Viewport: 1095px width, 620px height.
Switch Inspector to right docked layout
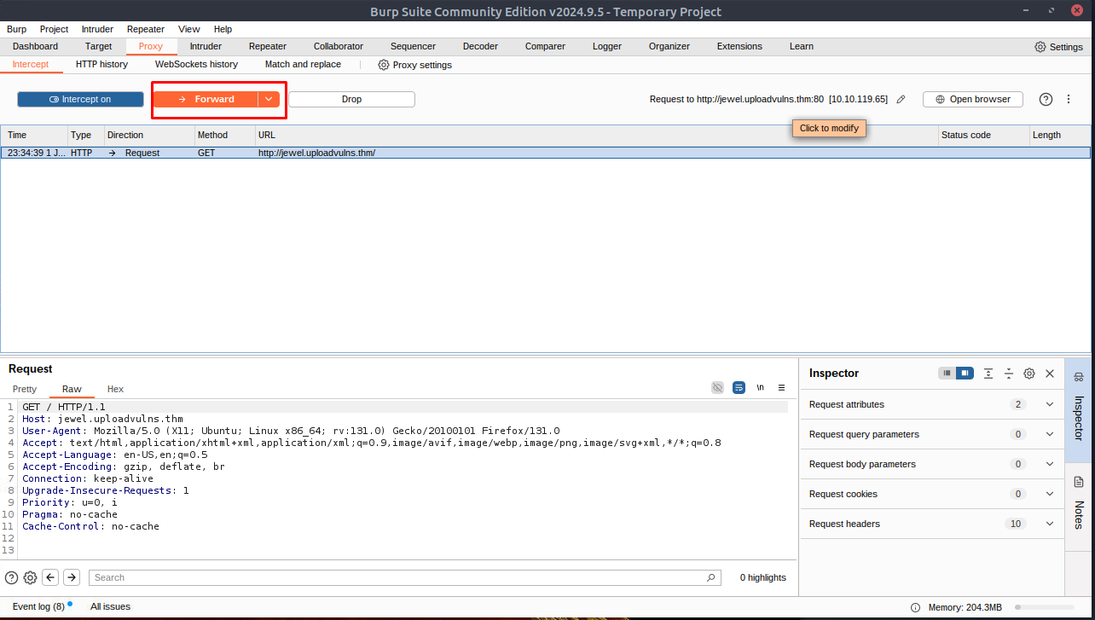965,374
